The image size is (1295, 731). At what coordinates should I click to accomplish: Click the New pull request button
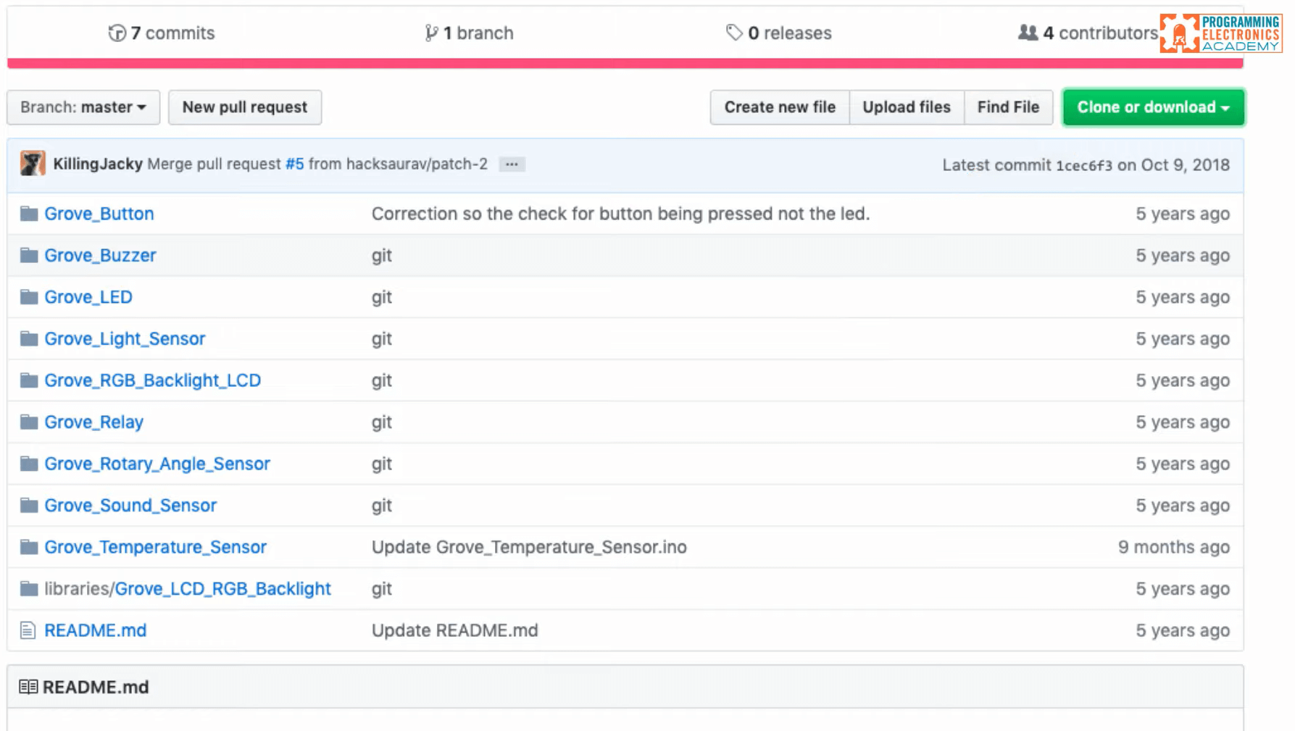click(244, 106)
